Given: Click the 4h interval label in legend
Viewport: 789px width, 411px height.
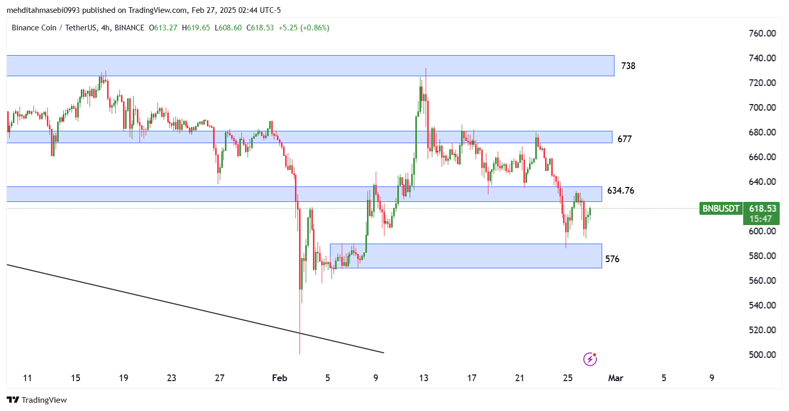Looking at the screenshot, I should coord(106,28).
